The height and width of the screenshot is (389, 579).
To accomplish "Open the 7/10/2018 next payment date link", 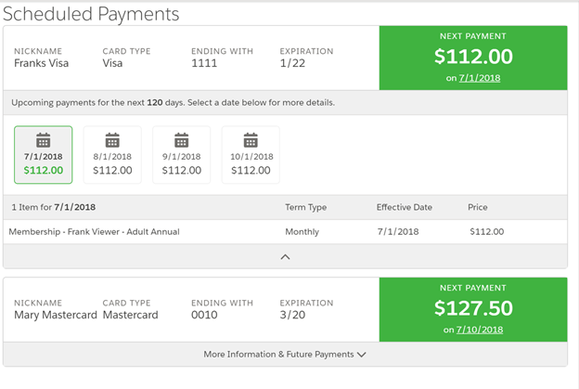I will point(480,330).
